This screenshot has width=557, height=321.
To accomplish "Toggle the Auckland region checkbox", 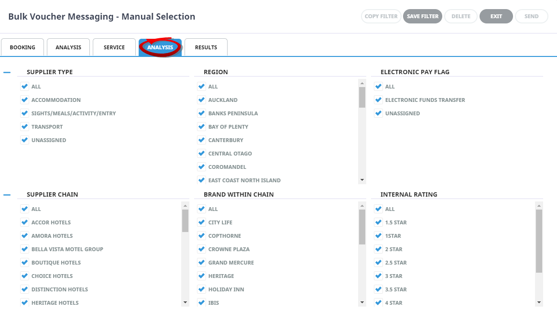I will 201,100.
